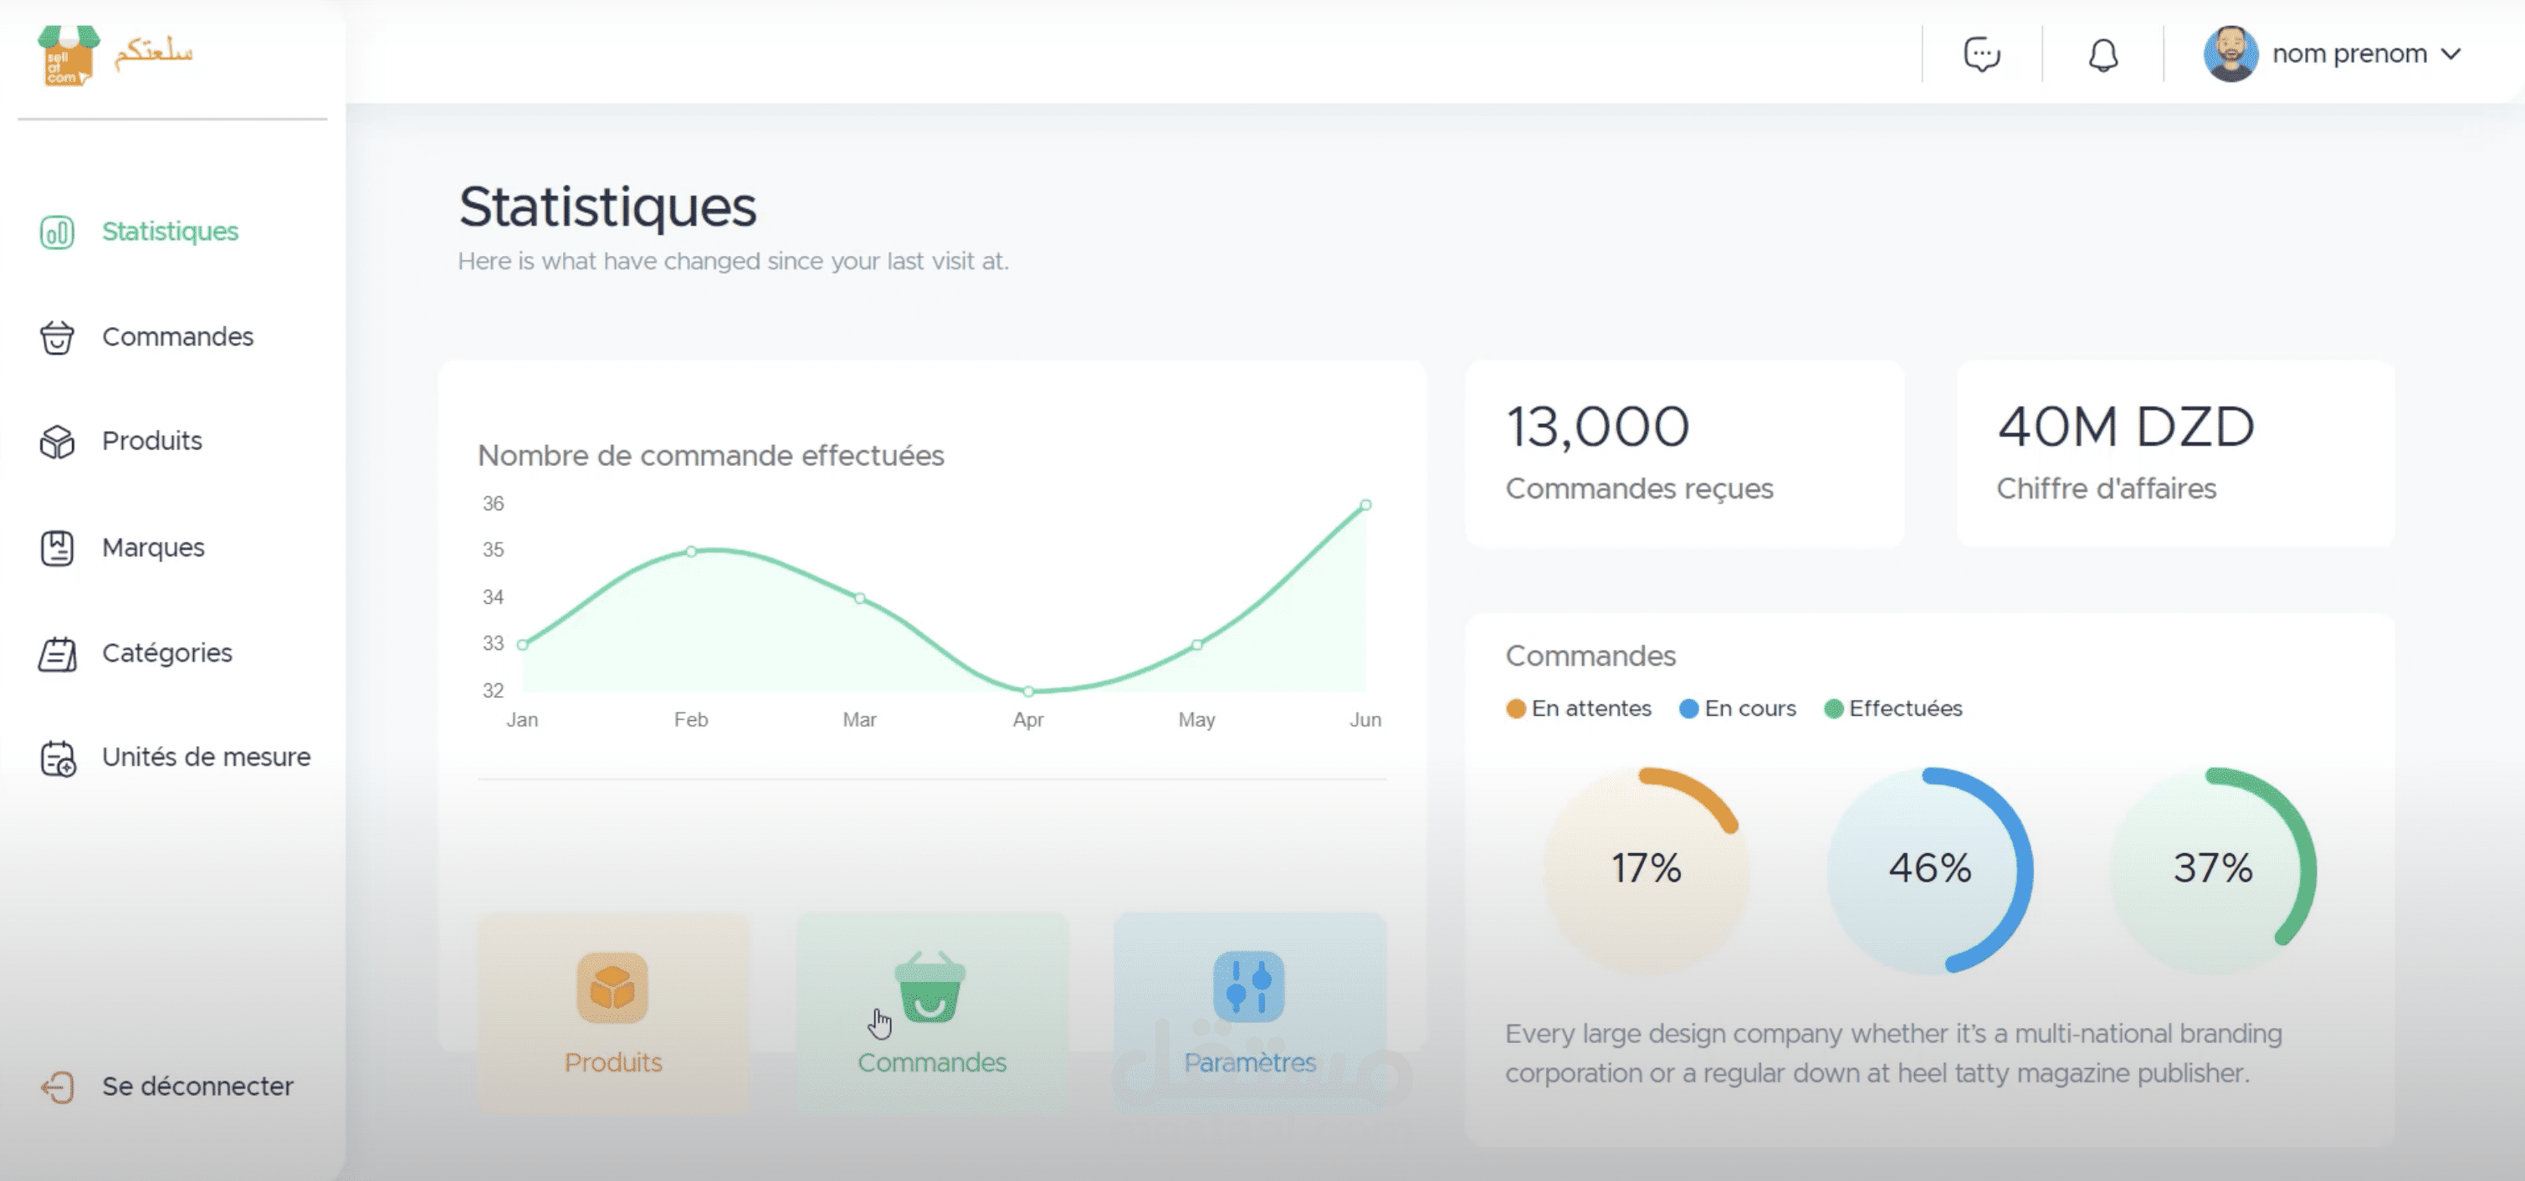
Task: Click the Marques bookmark icon
Action: 56,547
